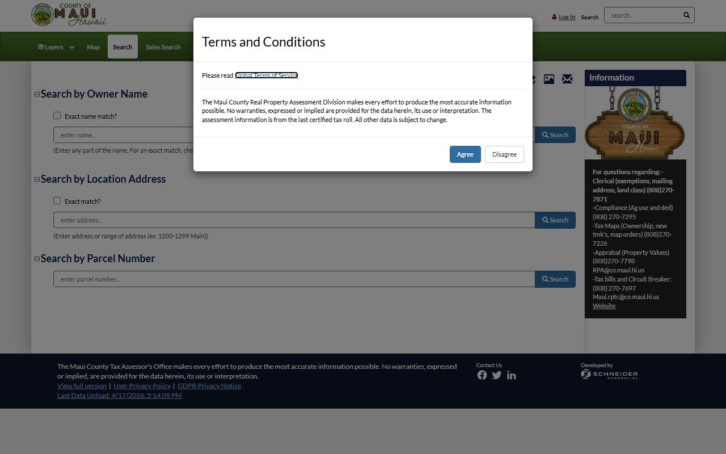The width and height of the screenshot is (726, 454).
Task: Click the magnifier icon in top search box
Action: (x=686, y=15)
